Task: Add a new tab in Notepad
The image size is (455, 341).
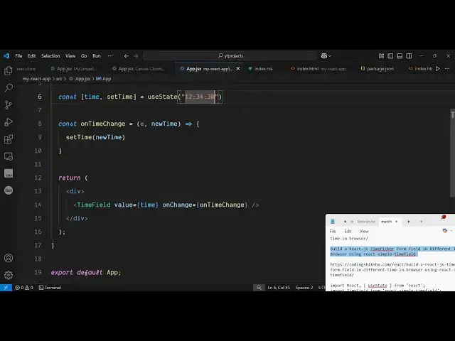Action: [422, 221]
